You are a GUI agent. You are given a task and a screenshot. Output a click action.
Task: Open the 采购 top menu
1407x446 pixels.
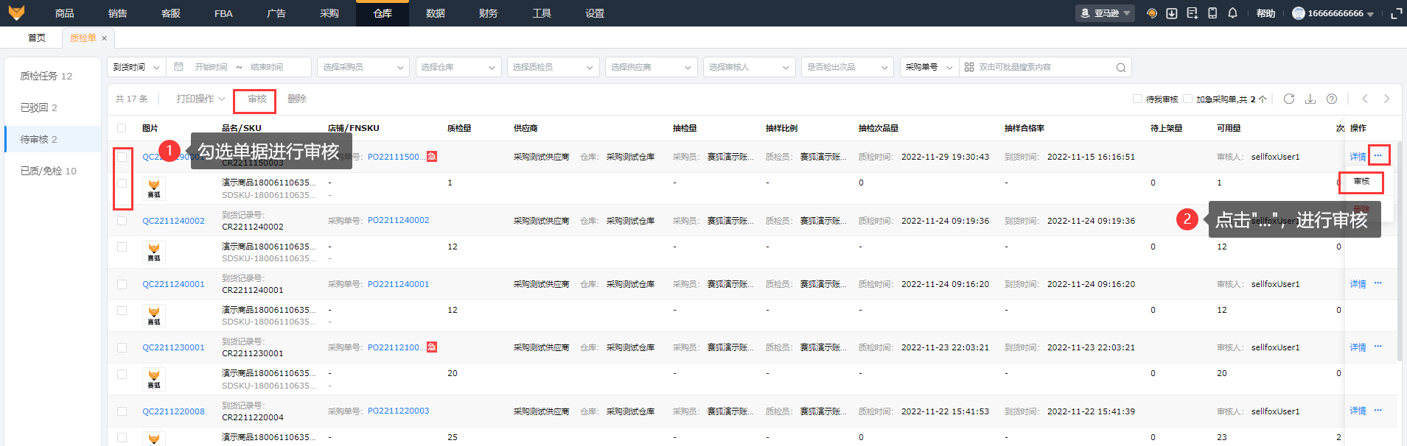pyautogui.click(x=329, y=13)
